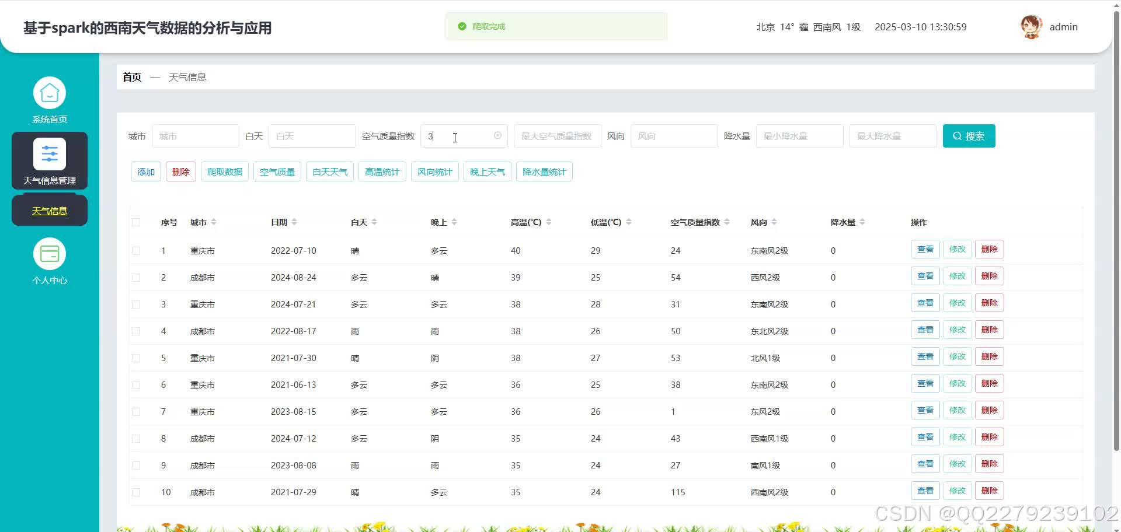
Task: Open the 首页 breadcrumb link
Action: click(131, 77)
